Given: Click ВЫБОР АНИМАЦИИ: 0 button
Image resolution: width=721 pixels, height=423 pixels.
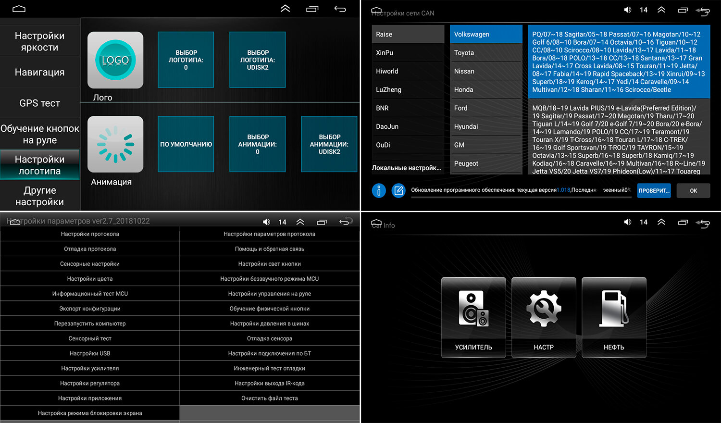Looking at the screenshot, I should click(x=258, y=144).
